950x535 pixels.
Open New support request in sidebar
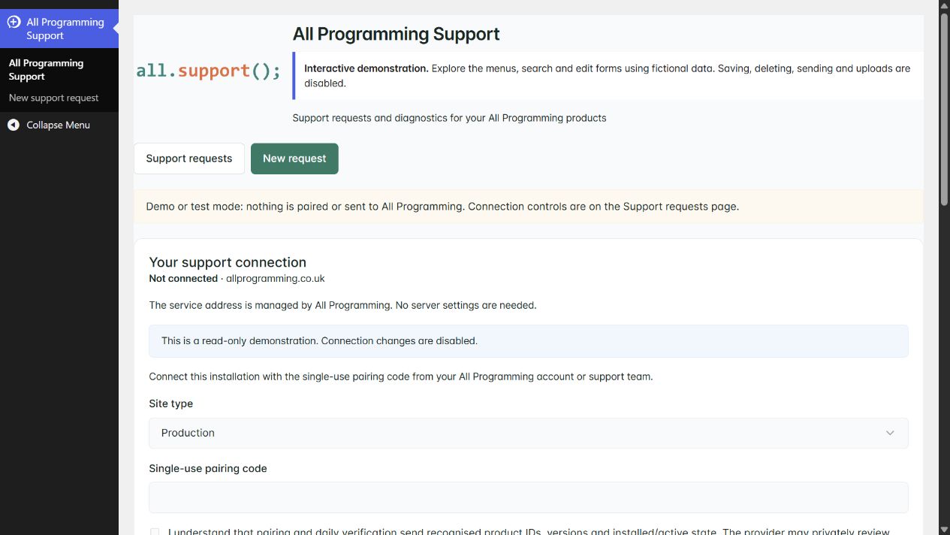point(53,98)
